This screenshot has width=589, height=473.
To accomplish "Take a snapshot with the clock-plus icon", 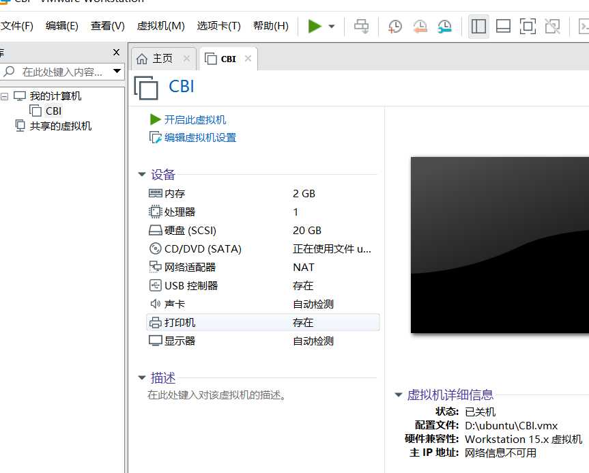I will click(394, 27).
